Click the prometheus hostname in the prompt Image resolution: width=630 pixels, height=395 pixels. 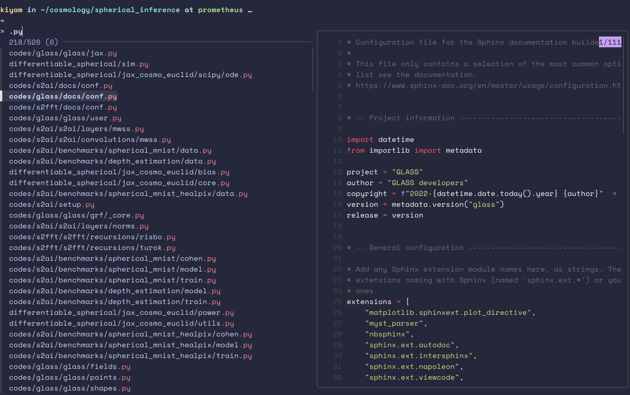tap(220, 10)
